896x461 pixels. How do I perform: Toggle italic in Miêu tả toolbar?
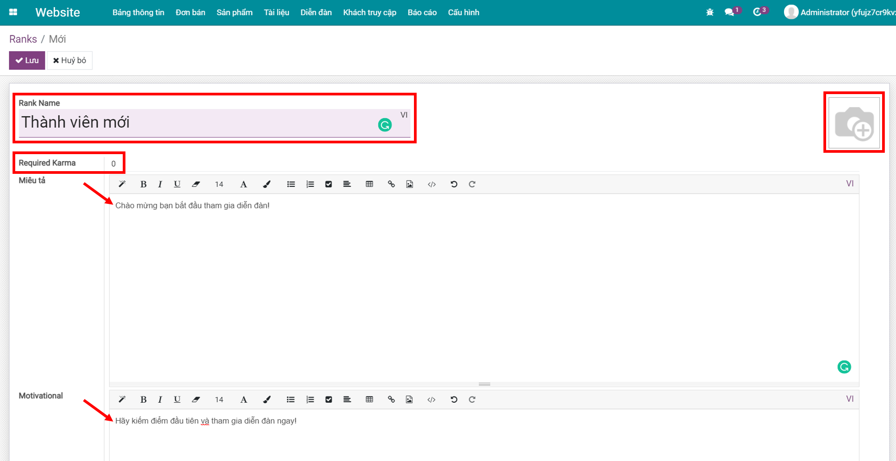160,184
